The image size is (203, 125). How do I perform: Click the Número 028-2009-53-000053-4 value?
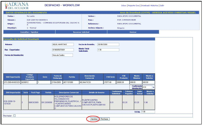point(37,20)
